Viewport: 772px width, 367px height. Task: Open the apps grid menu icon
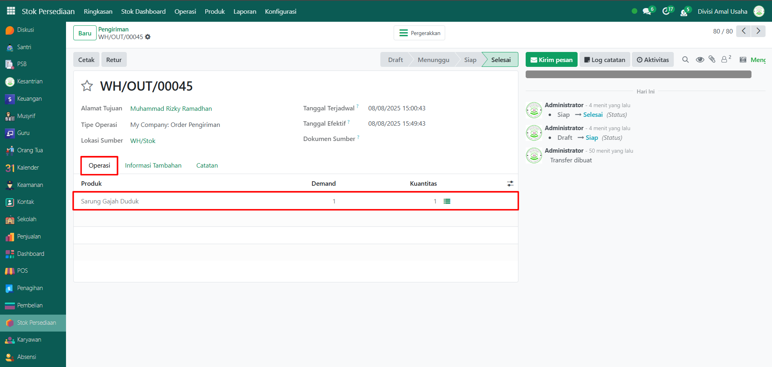[x=11, y=11]
